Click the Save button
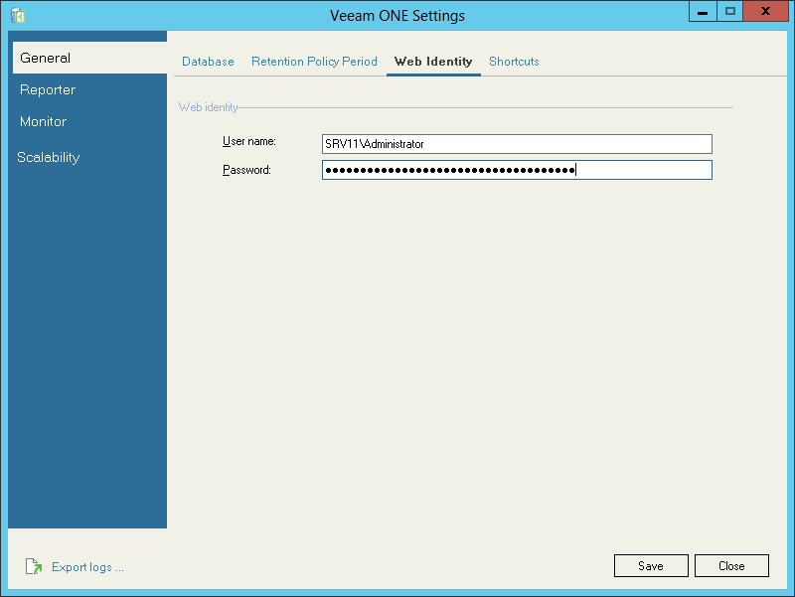Viewport: 795px width, 597px height. coord(651,565)
